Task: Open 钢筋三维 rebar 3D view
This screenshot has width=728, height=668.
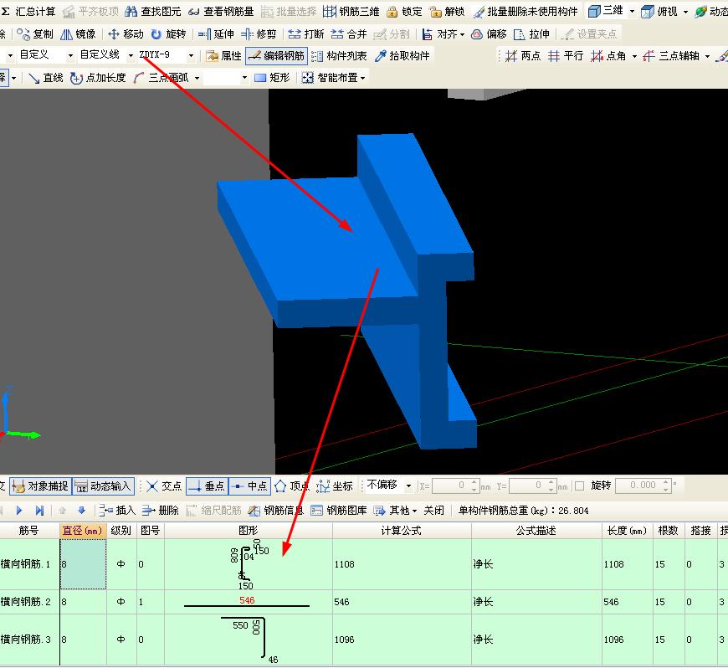Action: click(x=351, y=12)
